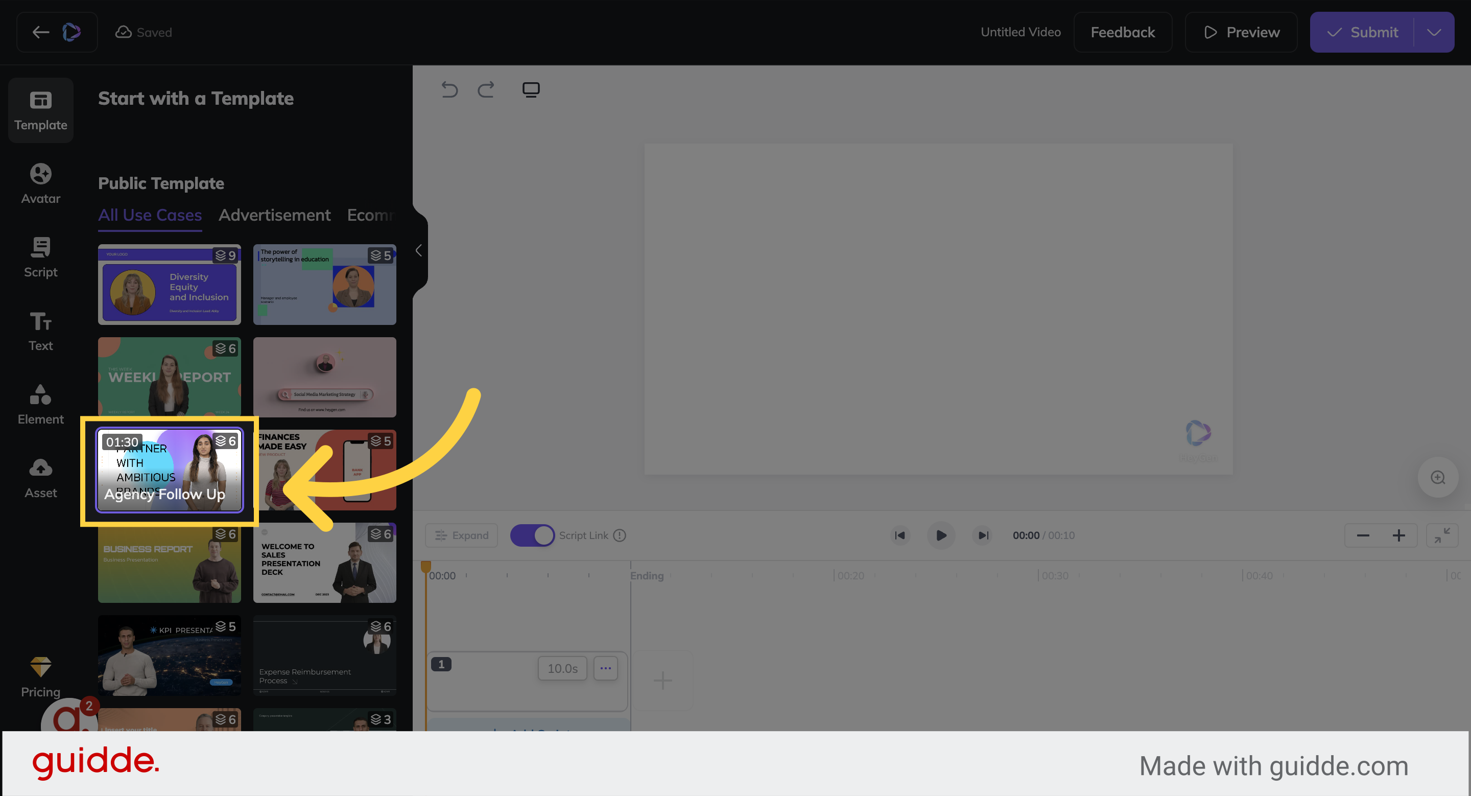The height and width of the screenshot is (796, 1471).
Task: Open the Asset upload panel
Action: (x=40, y=476)
